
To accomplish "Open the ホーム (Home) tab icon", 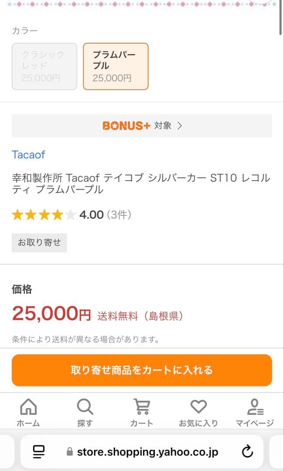I will pyautogui.click(x=28, y=407).
